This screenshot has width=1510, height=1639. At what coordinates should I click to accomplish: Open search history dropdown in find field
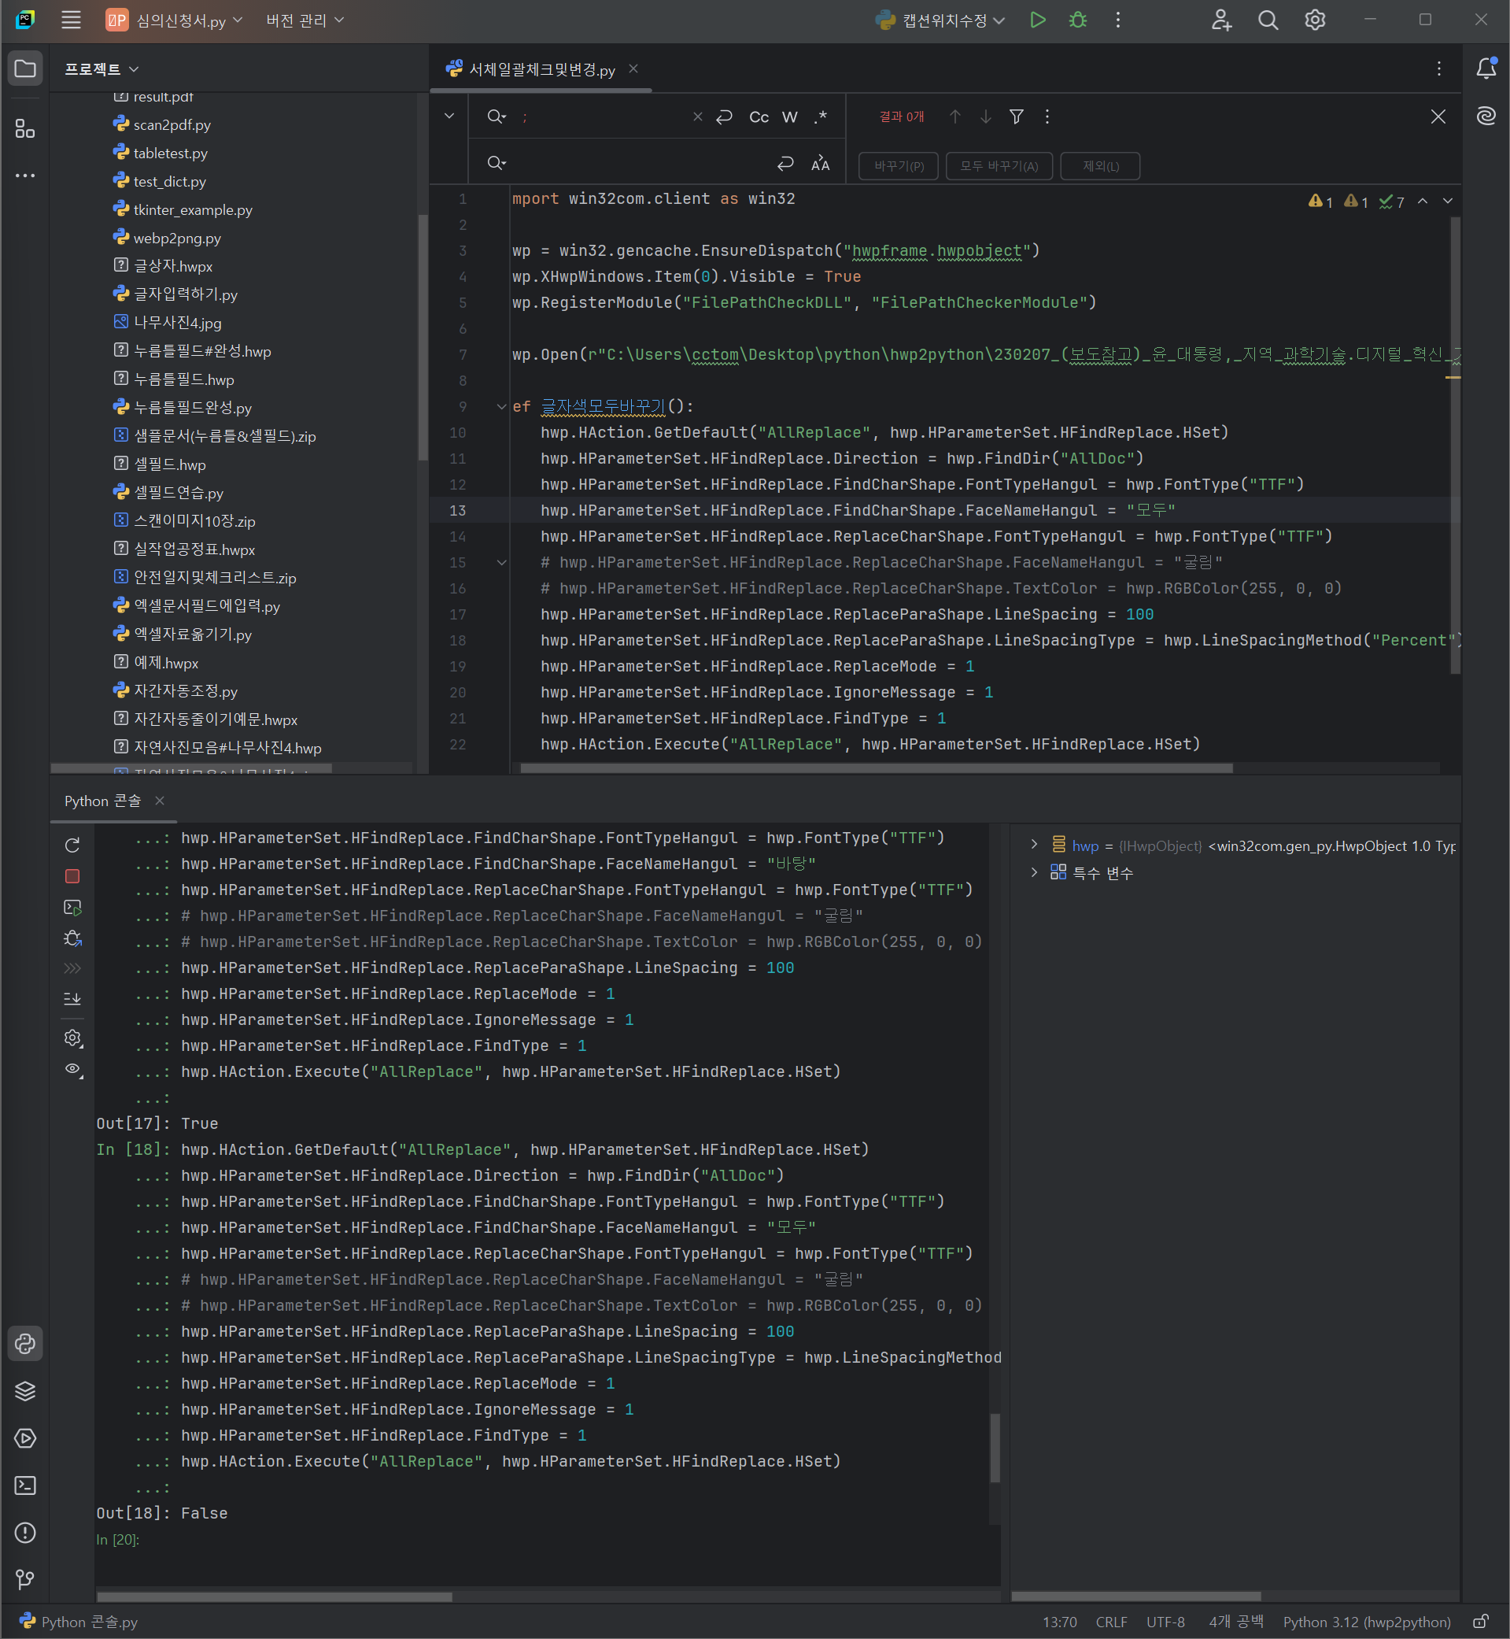(x=496, y=117)
